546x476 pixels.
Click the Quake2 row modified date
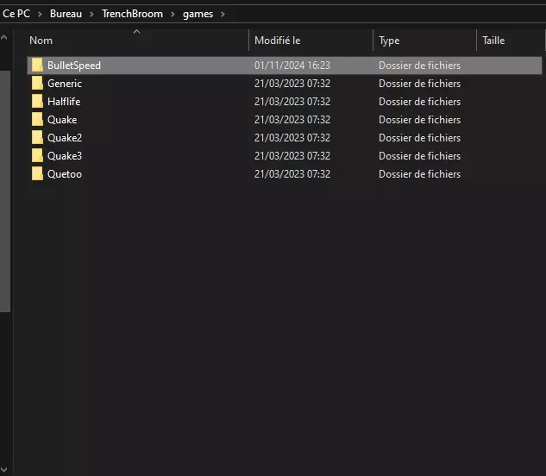click(x=292, y=138)
